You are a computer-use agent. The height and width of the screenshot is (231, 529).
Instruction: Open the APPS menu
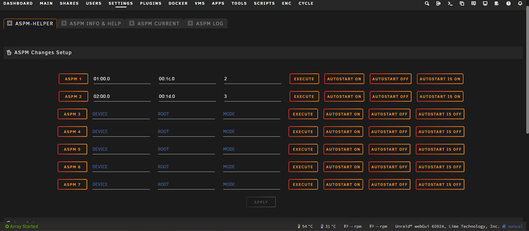tap(218, 3)
